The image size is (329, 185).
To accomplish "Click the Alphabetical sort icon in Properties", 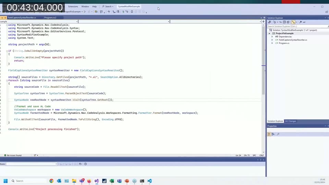I will coord(273,134).
